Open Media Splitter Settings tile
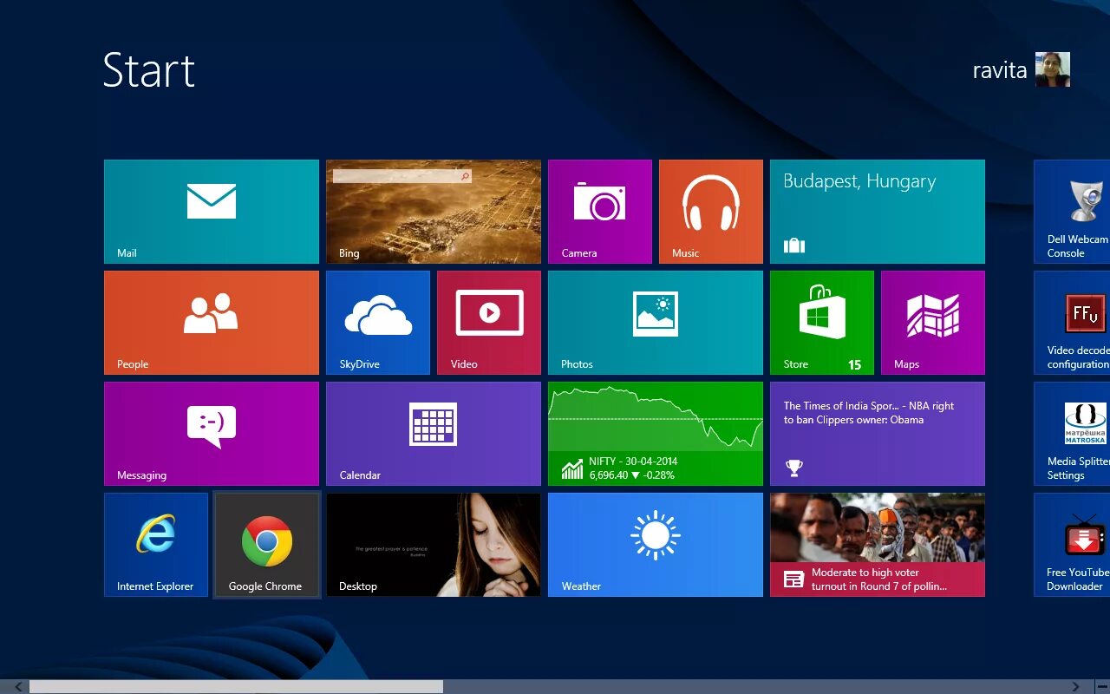Viewport: 1110px width, 694px height. point(1072,434)
